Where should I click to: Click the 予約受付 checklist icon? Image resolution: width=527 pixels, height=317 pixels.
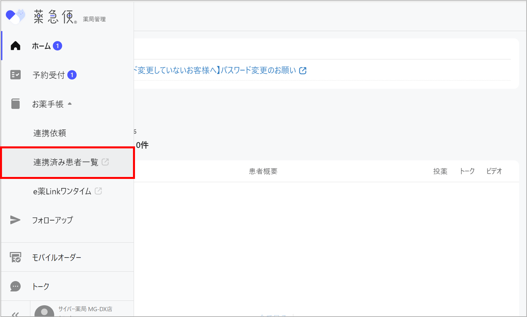click(x=15, y=75)
